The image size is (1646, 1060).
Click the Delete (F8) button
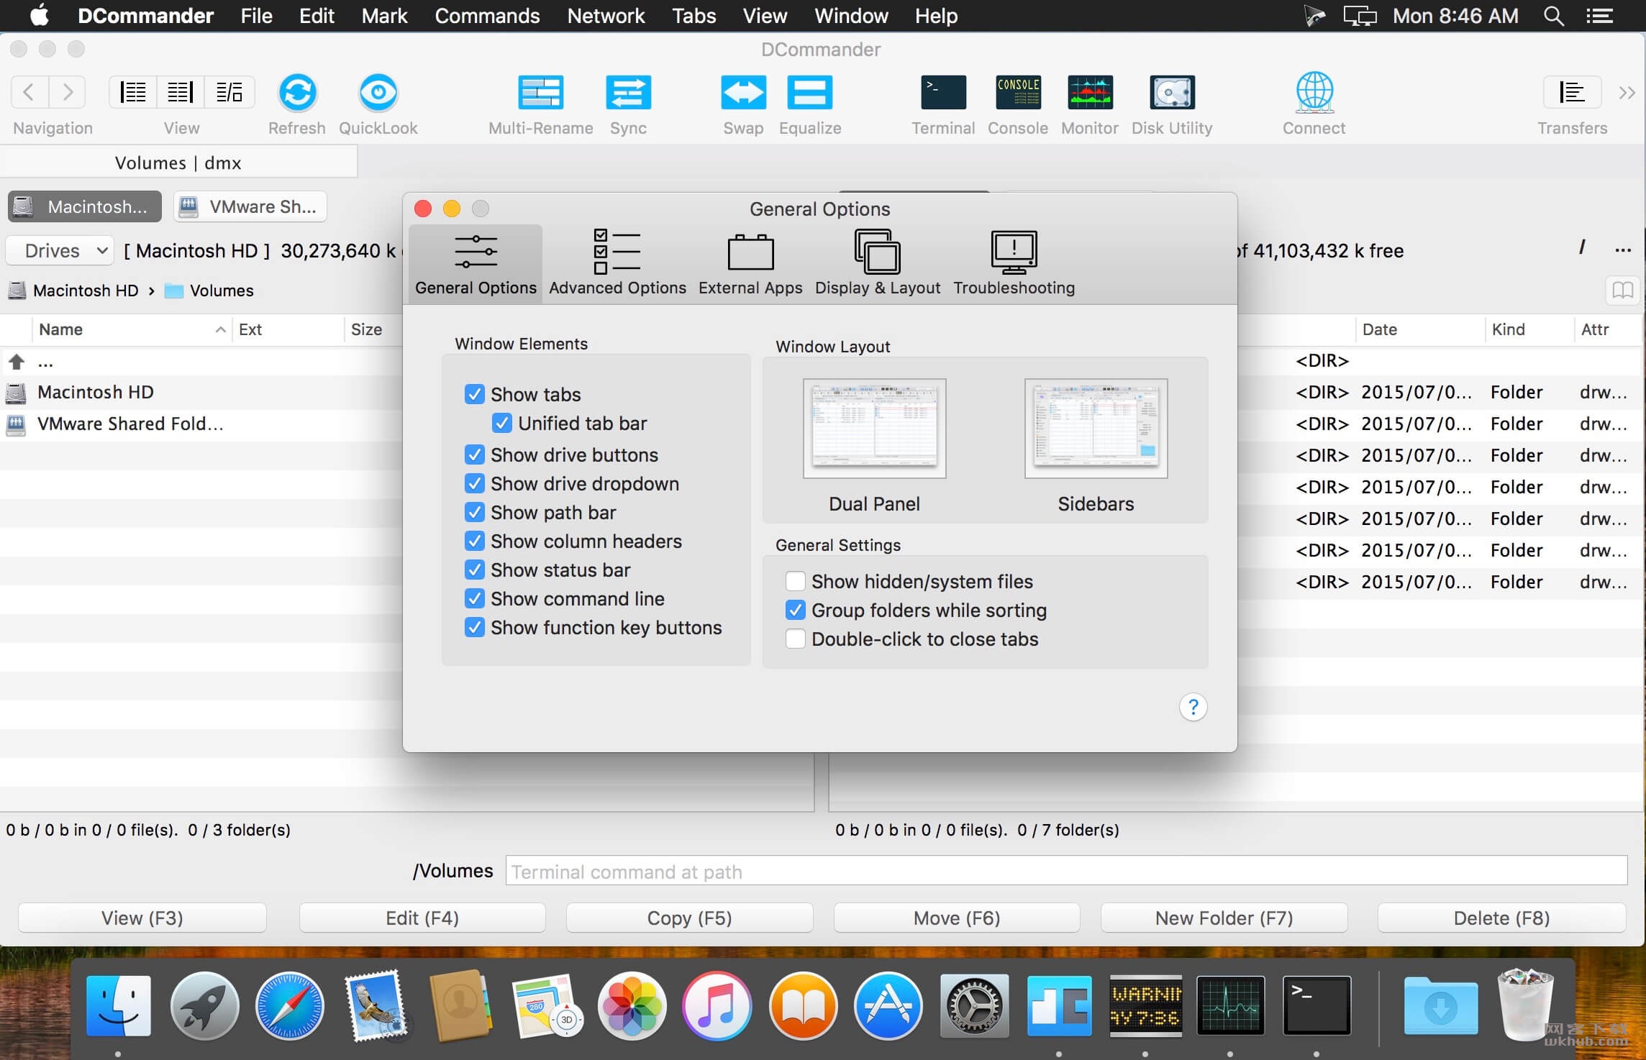point(1501,918)
